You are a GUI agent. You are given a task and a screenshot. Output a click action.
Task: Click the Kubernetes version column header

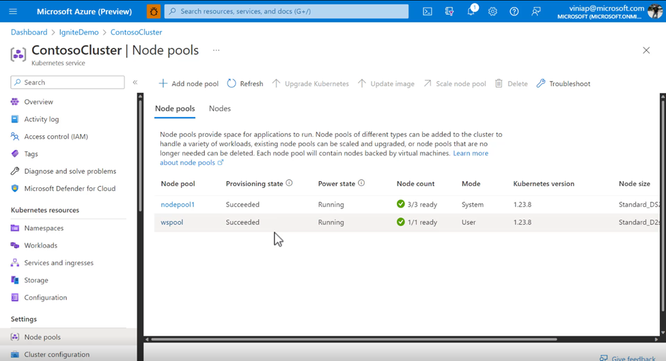pyautogui.click(x=544, y=184)
